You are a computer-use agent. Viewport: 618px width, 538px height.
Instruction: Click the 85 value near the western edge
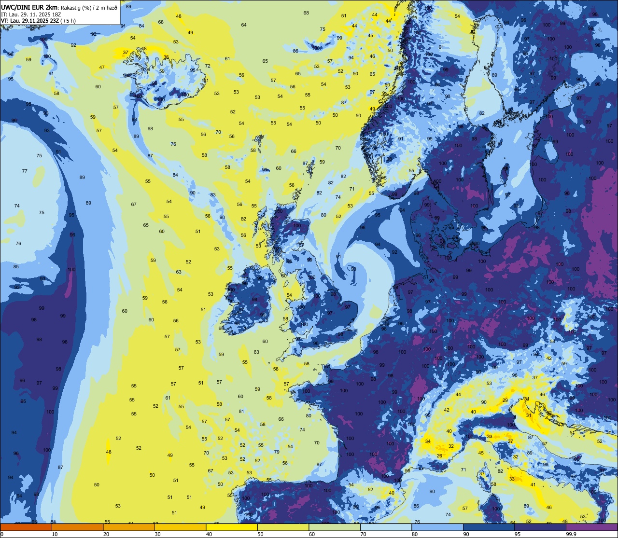[x=16, y=267]
